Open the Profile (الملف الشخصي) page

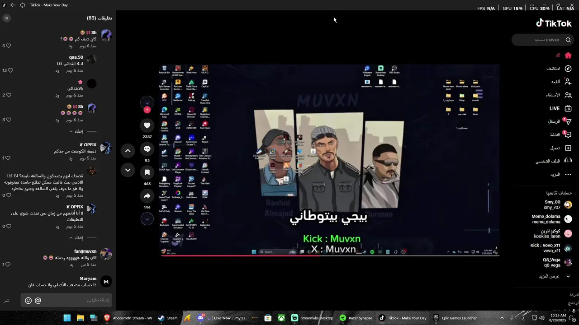554,161
